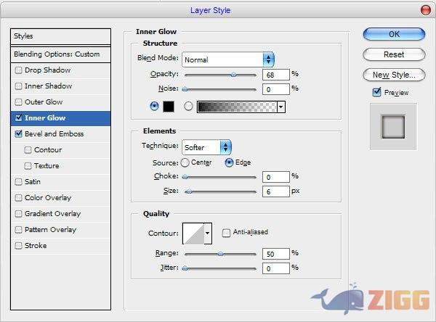Click the layer style preview thumbnail
Viewport: 436px width, 322px height.
point(392,126)
